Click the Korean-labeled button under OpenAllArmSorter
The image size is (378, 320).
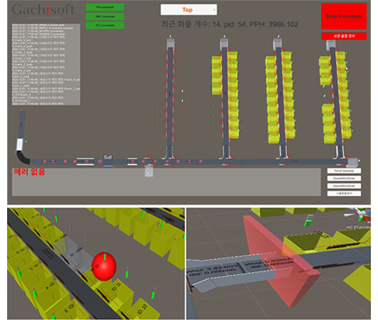pyautogui.click(x=344, y=194)
